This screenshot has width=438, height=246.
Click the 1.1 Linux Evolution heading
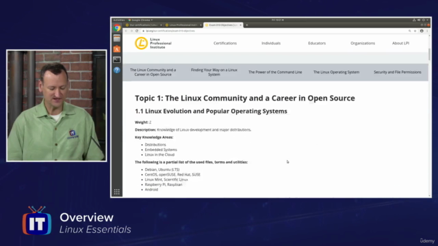(211, 111)
